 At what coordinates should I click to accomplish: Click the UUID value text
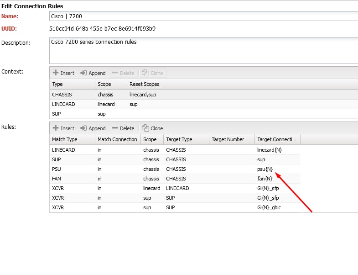(x=102, y=29)
